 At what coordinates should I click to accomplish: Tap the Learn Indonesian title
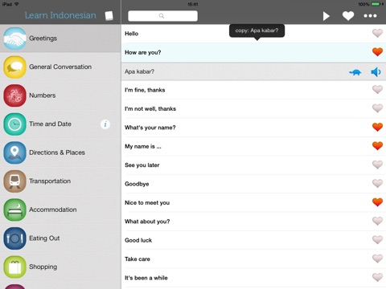pyautogui.click(x=60, y=15)
